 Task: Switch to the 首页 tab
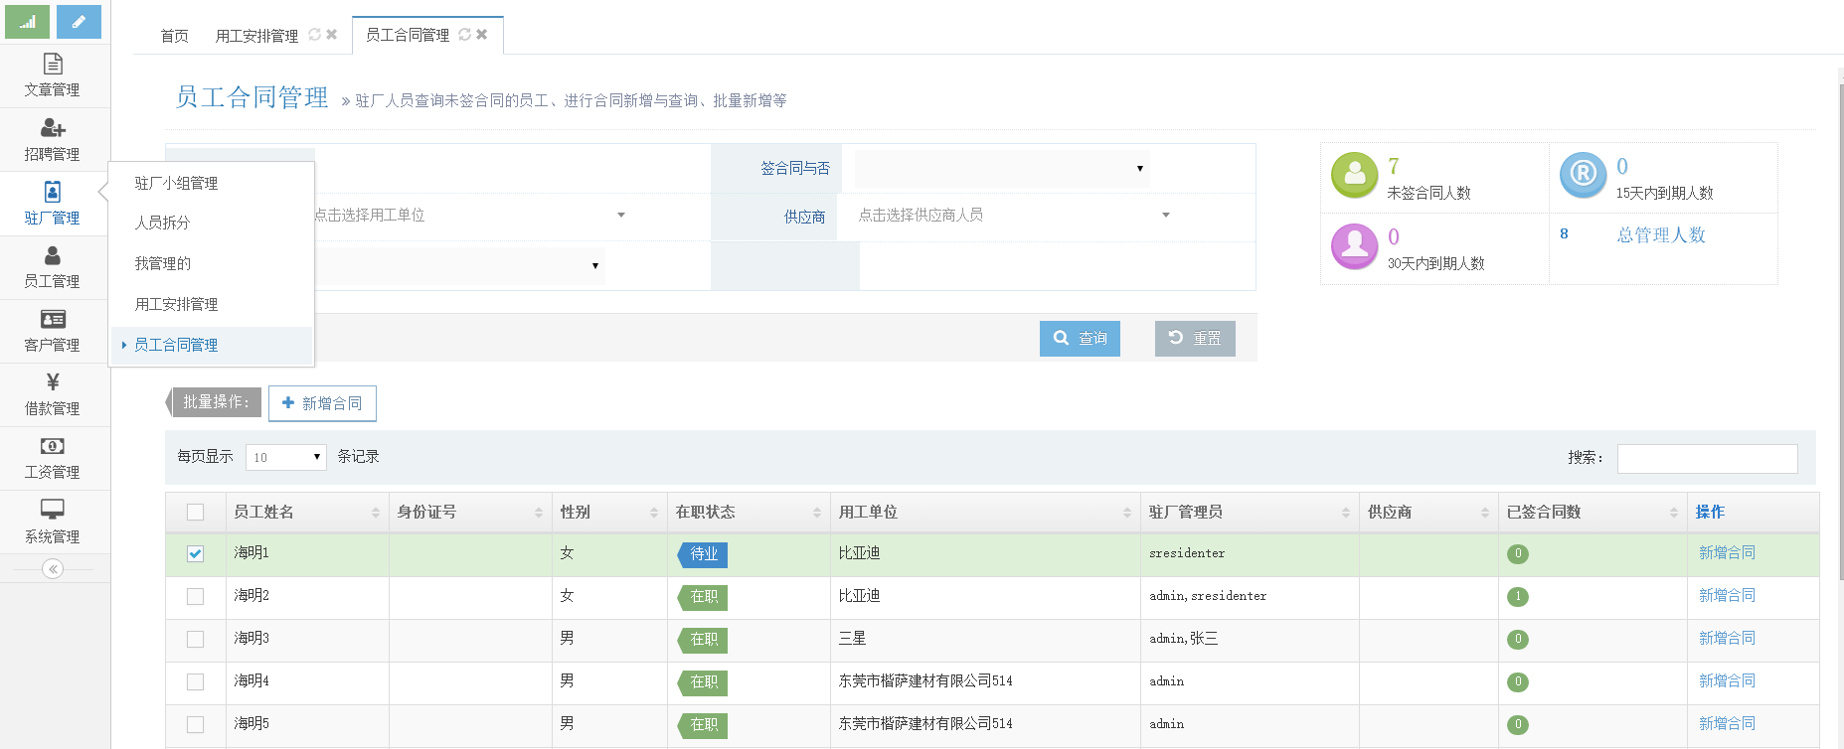point(174,36)
